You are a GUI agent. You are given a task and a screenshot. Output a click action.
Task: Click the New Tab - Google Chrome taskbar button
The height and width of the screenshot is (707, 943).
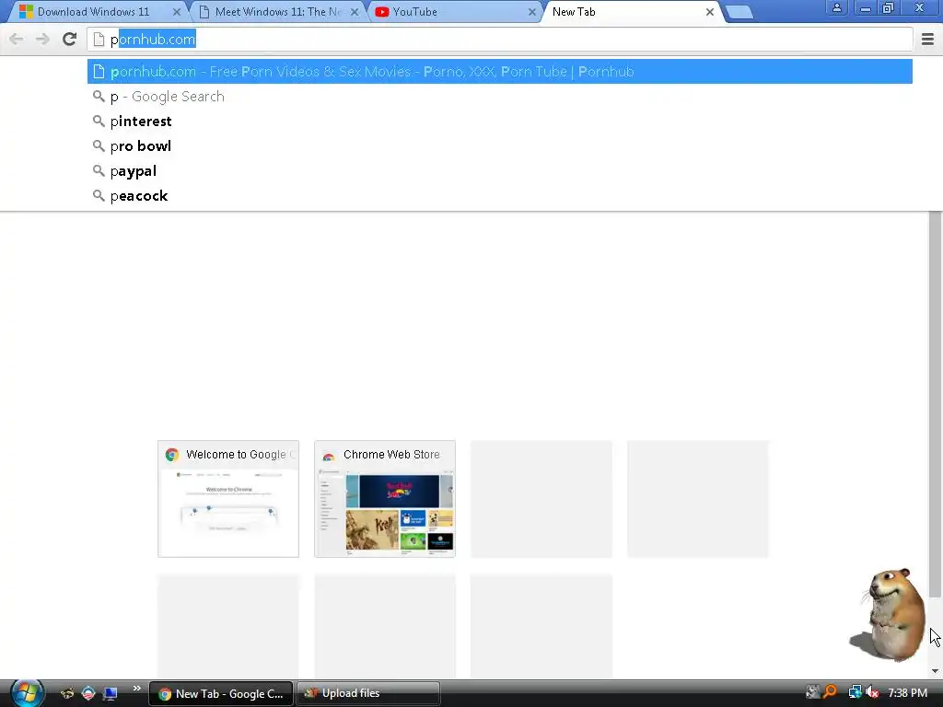[221, 694]
